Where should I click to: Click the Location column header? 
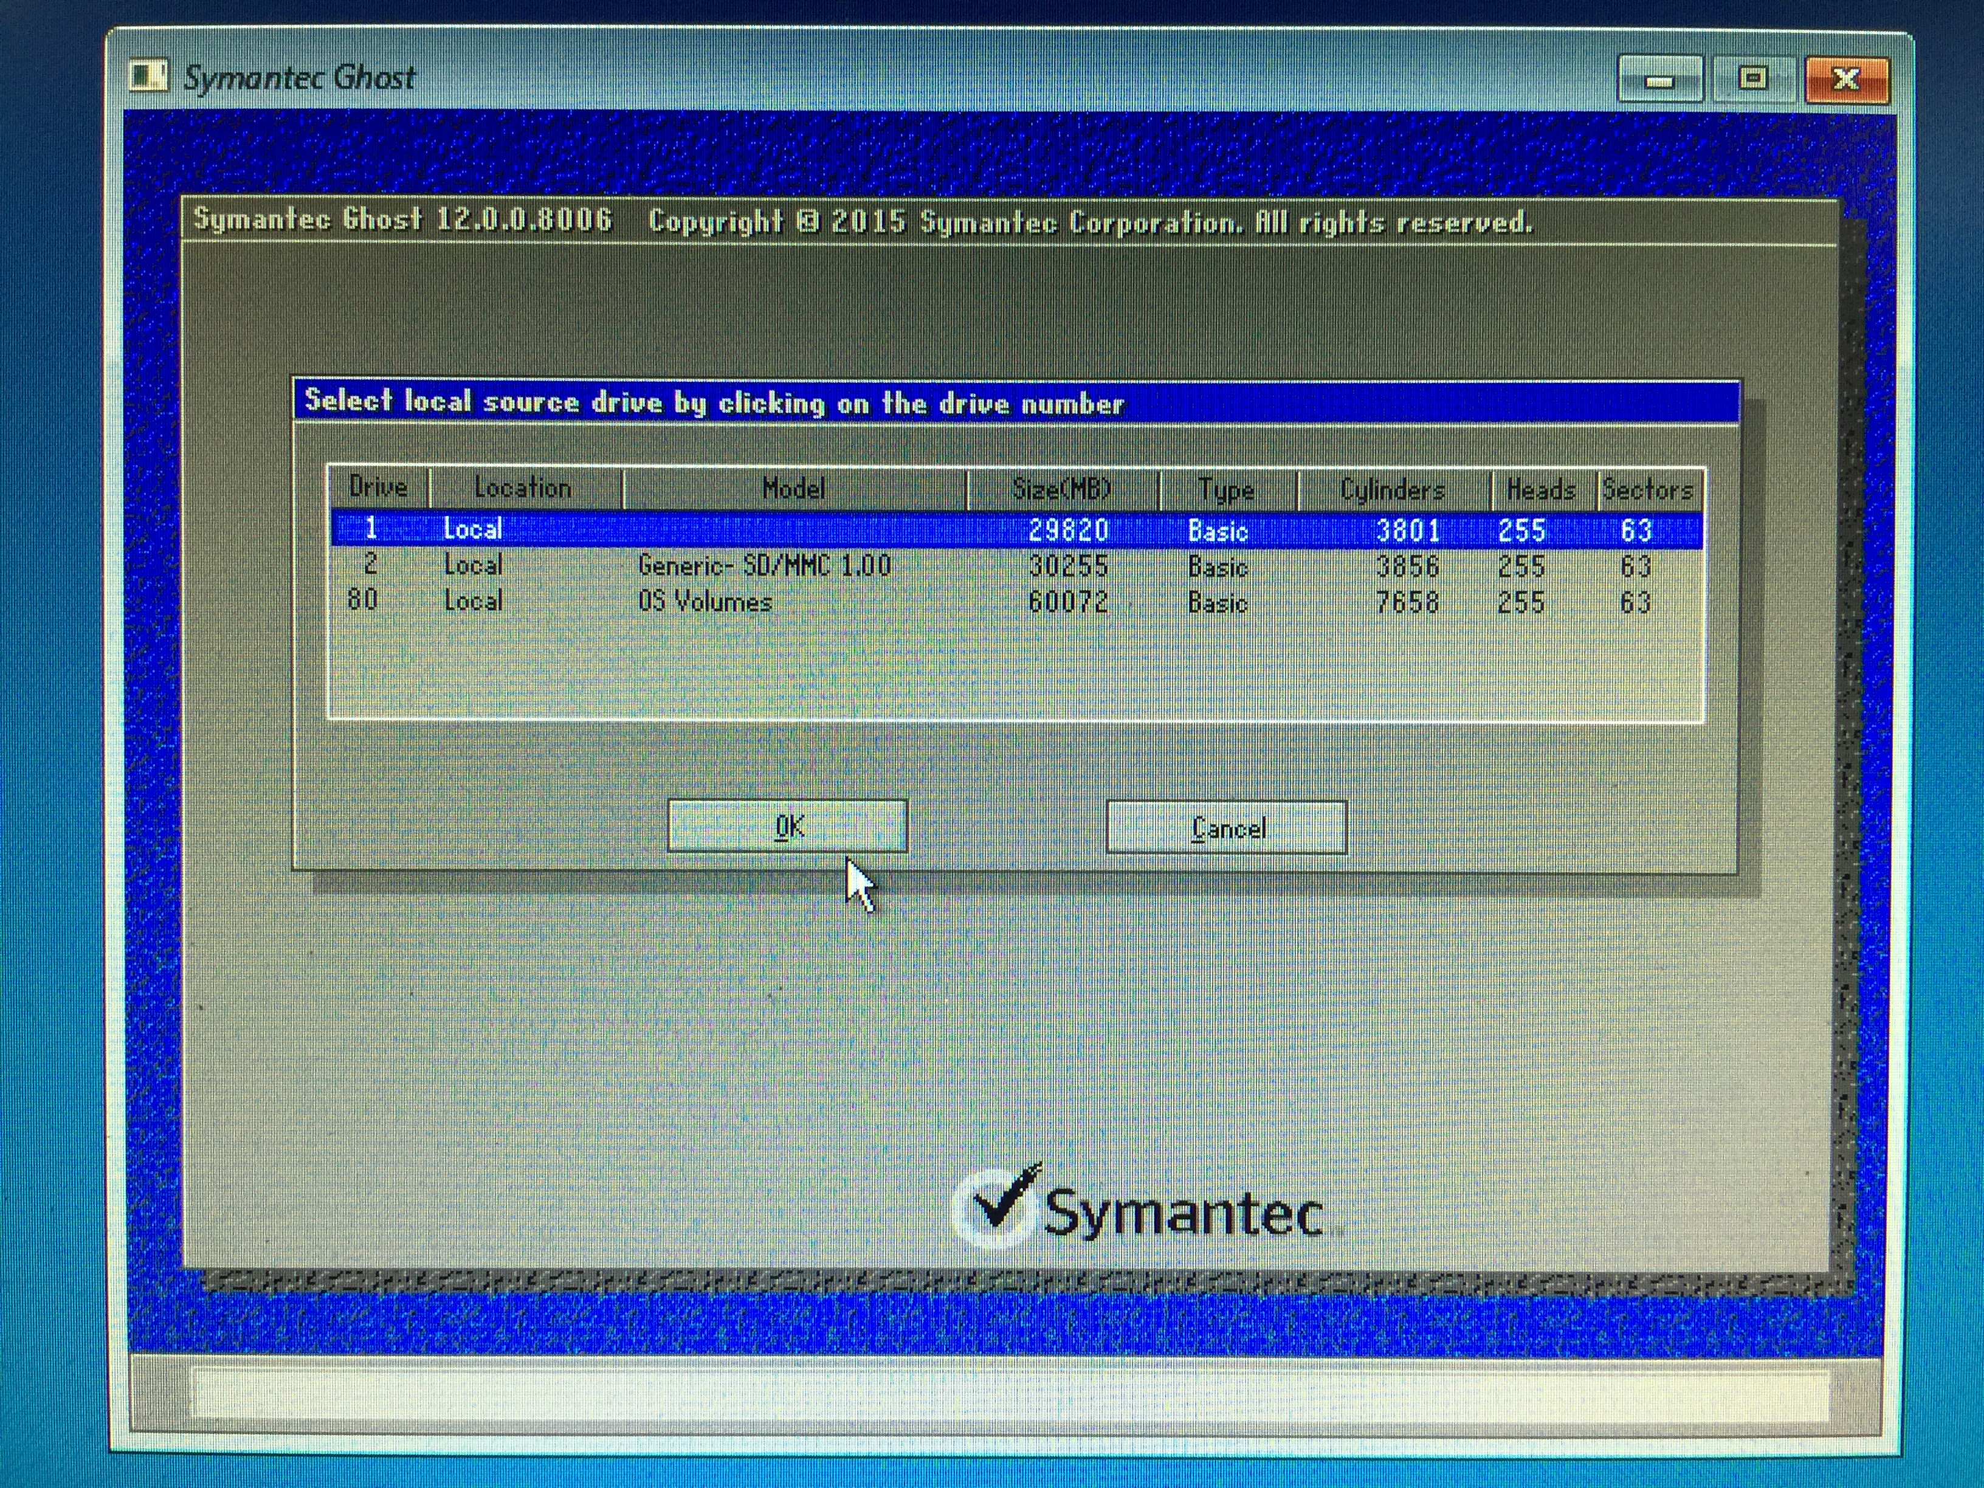click(523, 488)
